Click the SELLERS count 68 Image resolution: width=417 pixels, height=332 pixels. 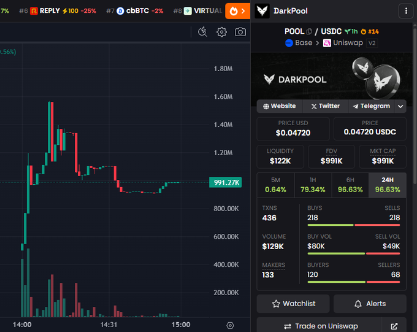click(396, 275)
